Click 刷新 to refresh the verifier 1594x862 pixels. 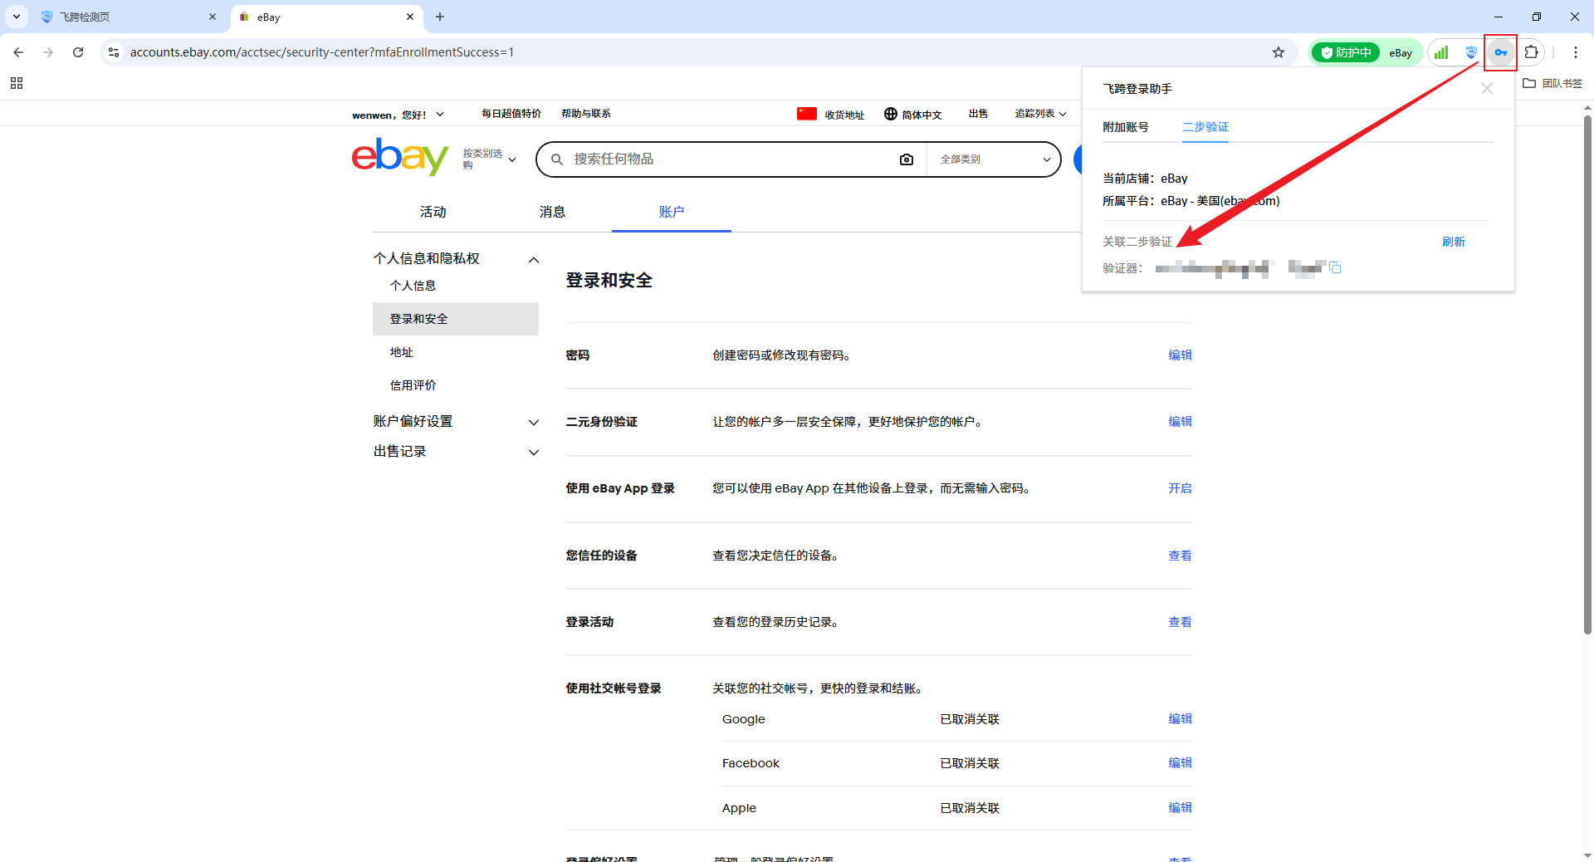(x=1454, y=242)
